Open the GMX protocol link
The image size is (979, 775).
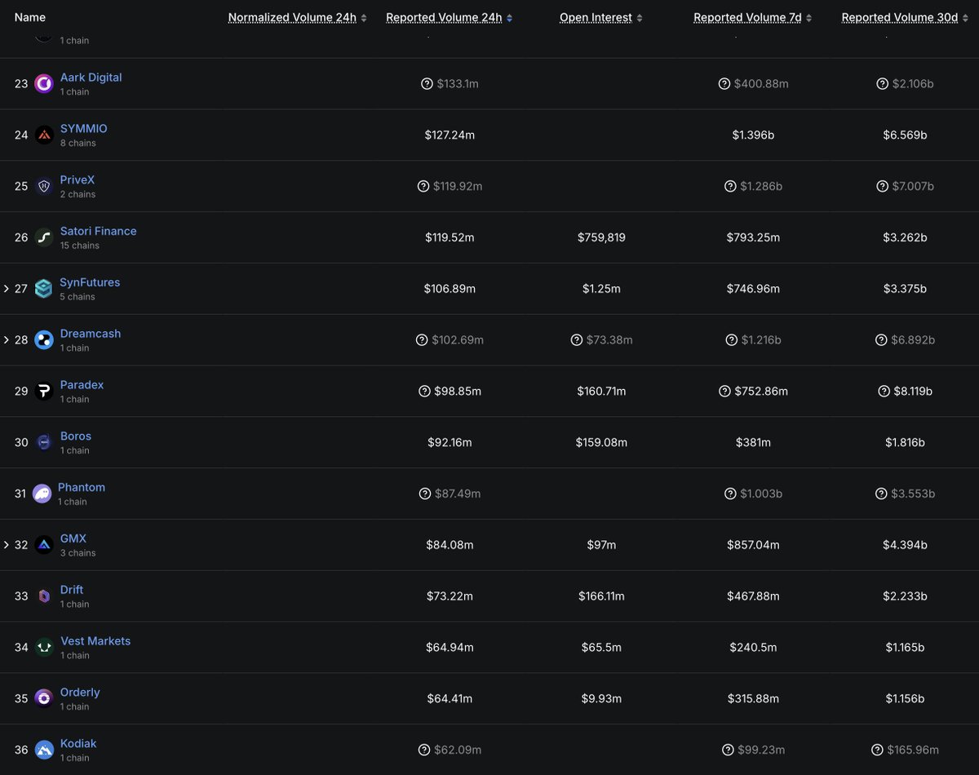coord(73,538)
